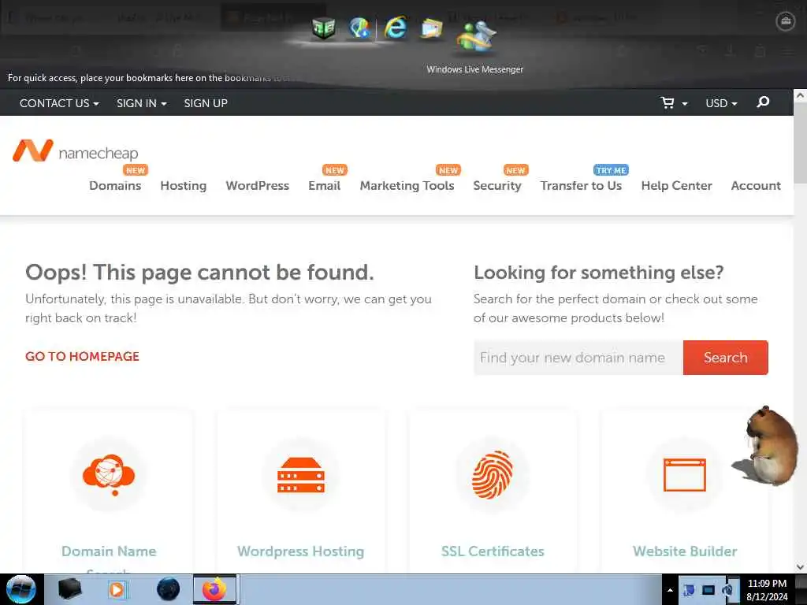Switch to Firefox in the taskbar

(214, 589)
